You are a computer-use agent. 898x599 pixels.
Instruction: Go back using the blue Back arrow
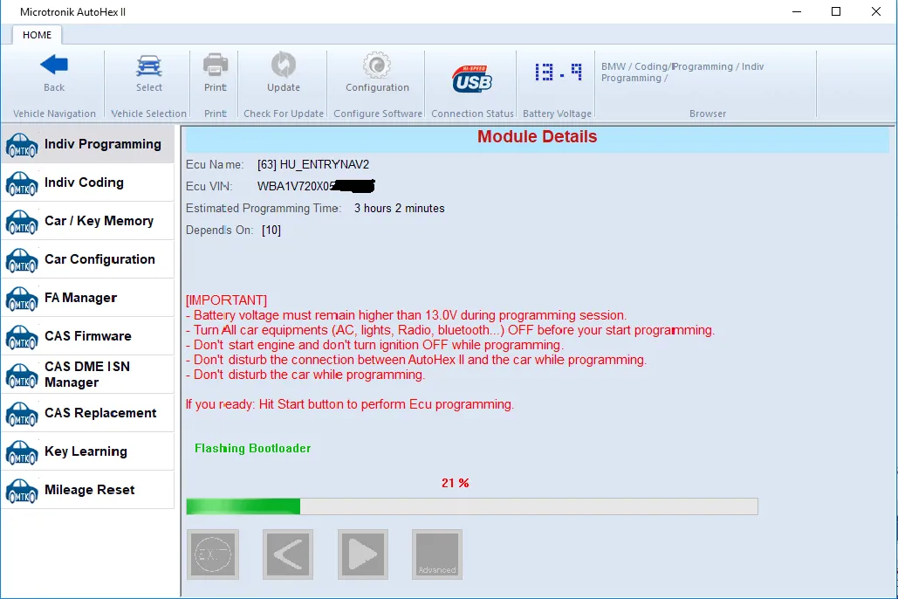tap(54, 65)
